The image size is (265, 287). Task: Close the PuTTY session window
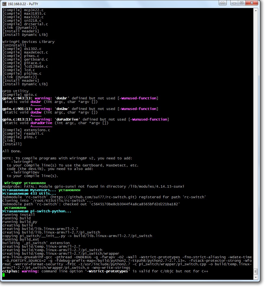coord(252,3)
